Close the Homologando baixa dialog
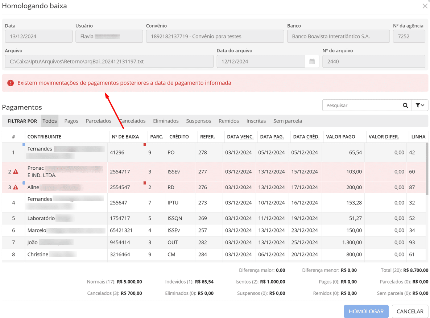 coord(425,6)
